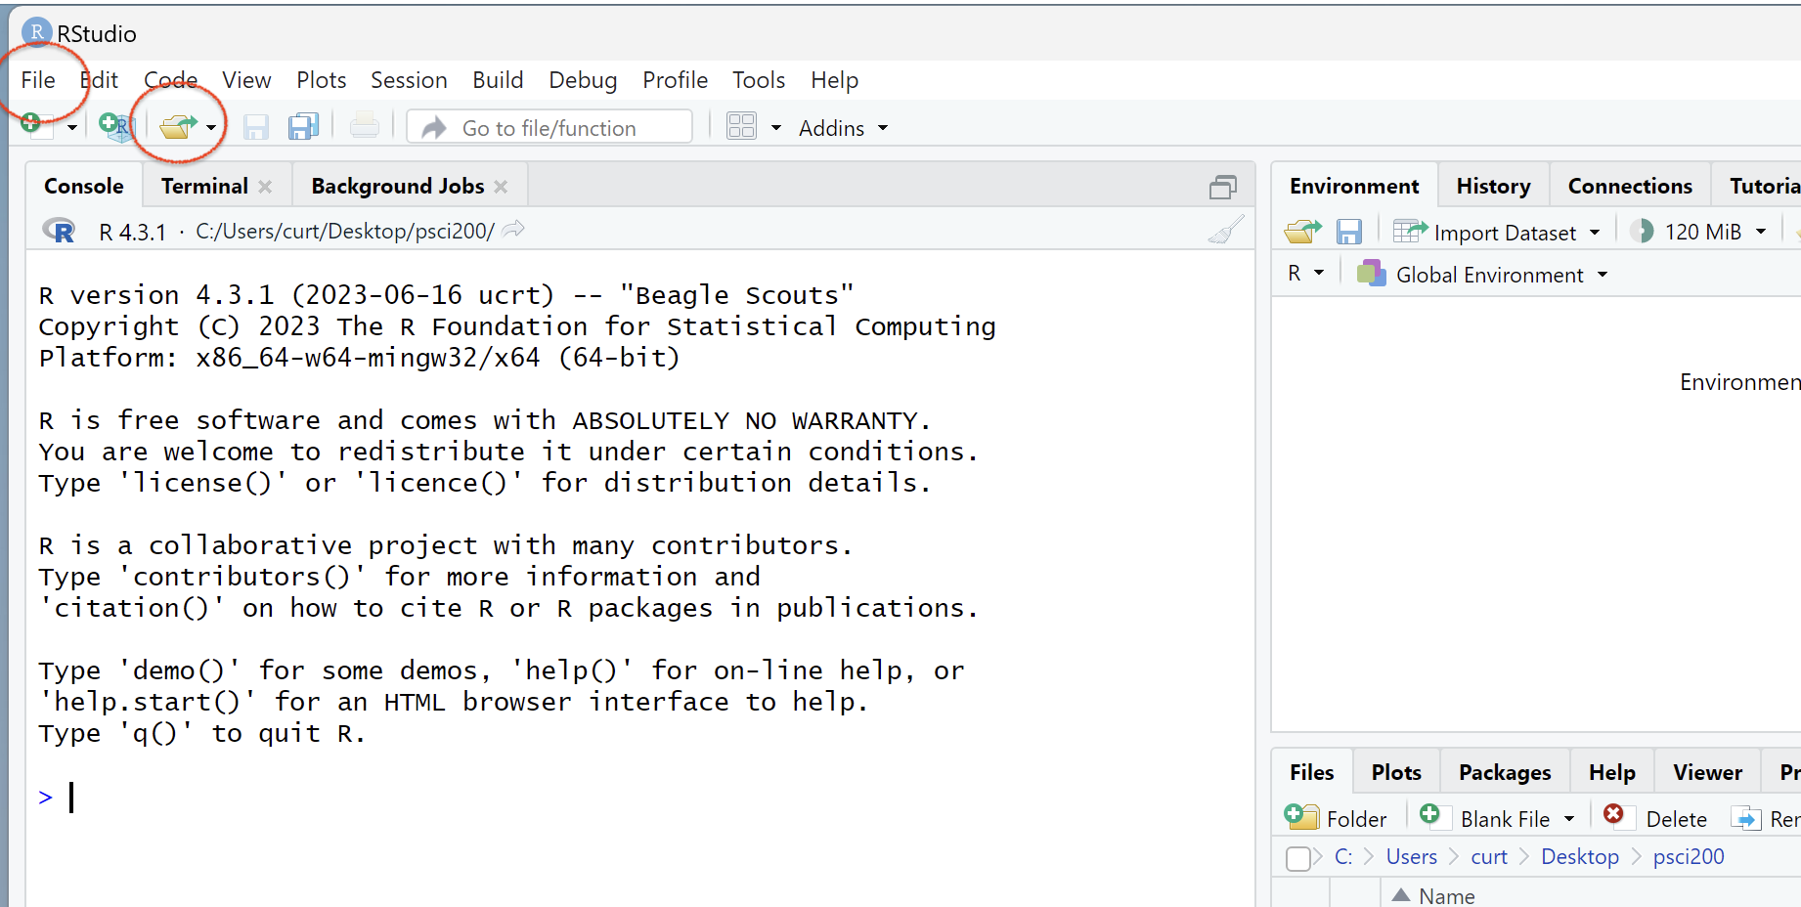The width and height of the screenshot is (1801, 907).
Task: Click the Go to file/function search field
Action: (x=549, y=127)
